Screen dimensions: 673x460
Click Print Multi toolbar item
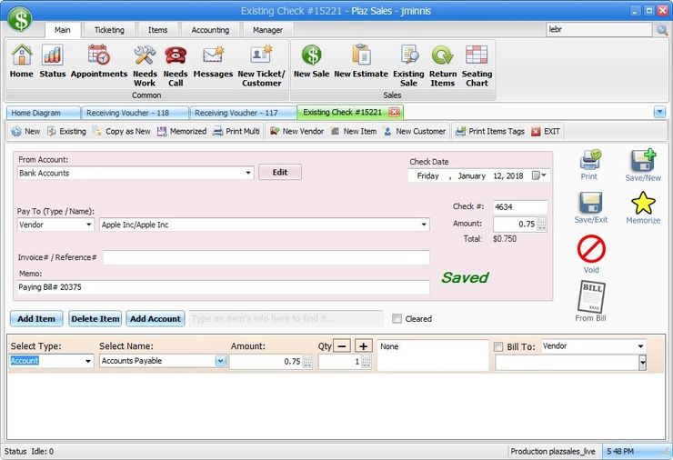pyautogui.click(x=236, y=131)
